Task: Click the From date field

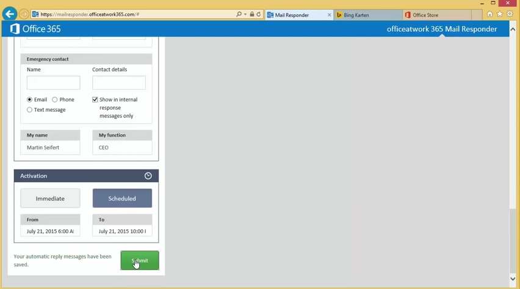Action: pos(50,231)
